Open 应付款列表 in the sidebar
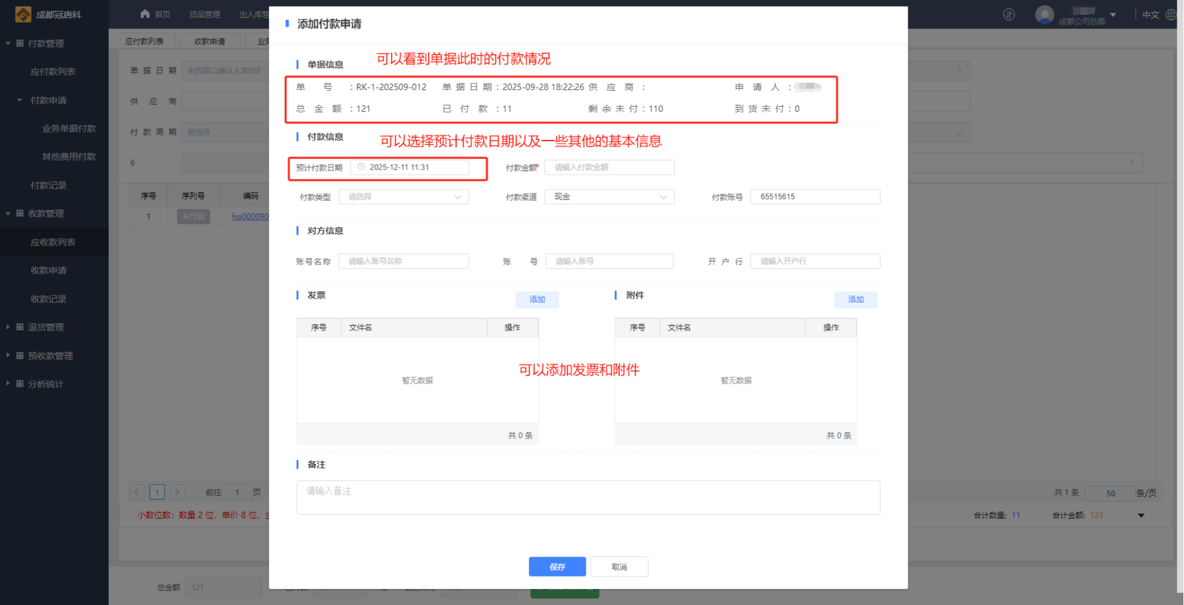 coord(53,72)
